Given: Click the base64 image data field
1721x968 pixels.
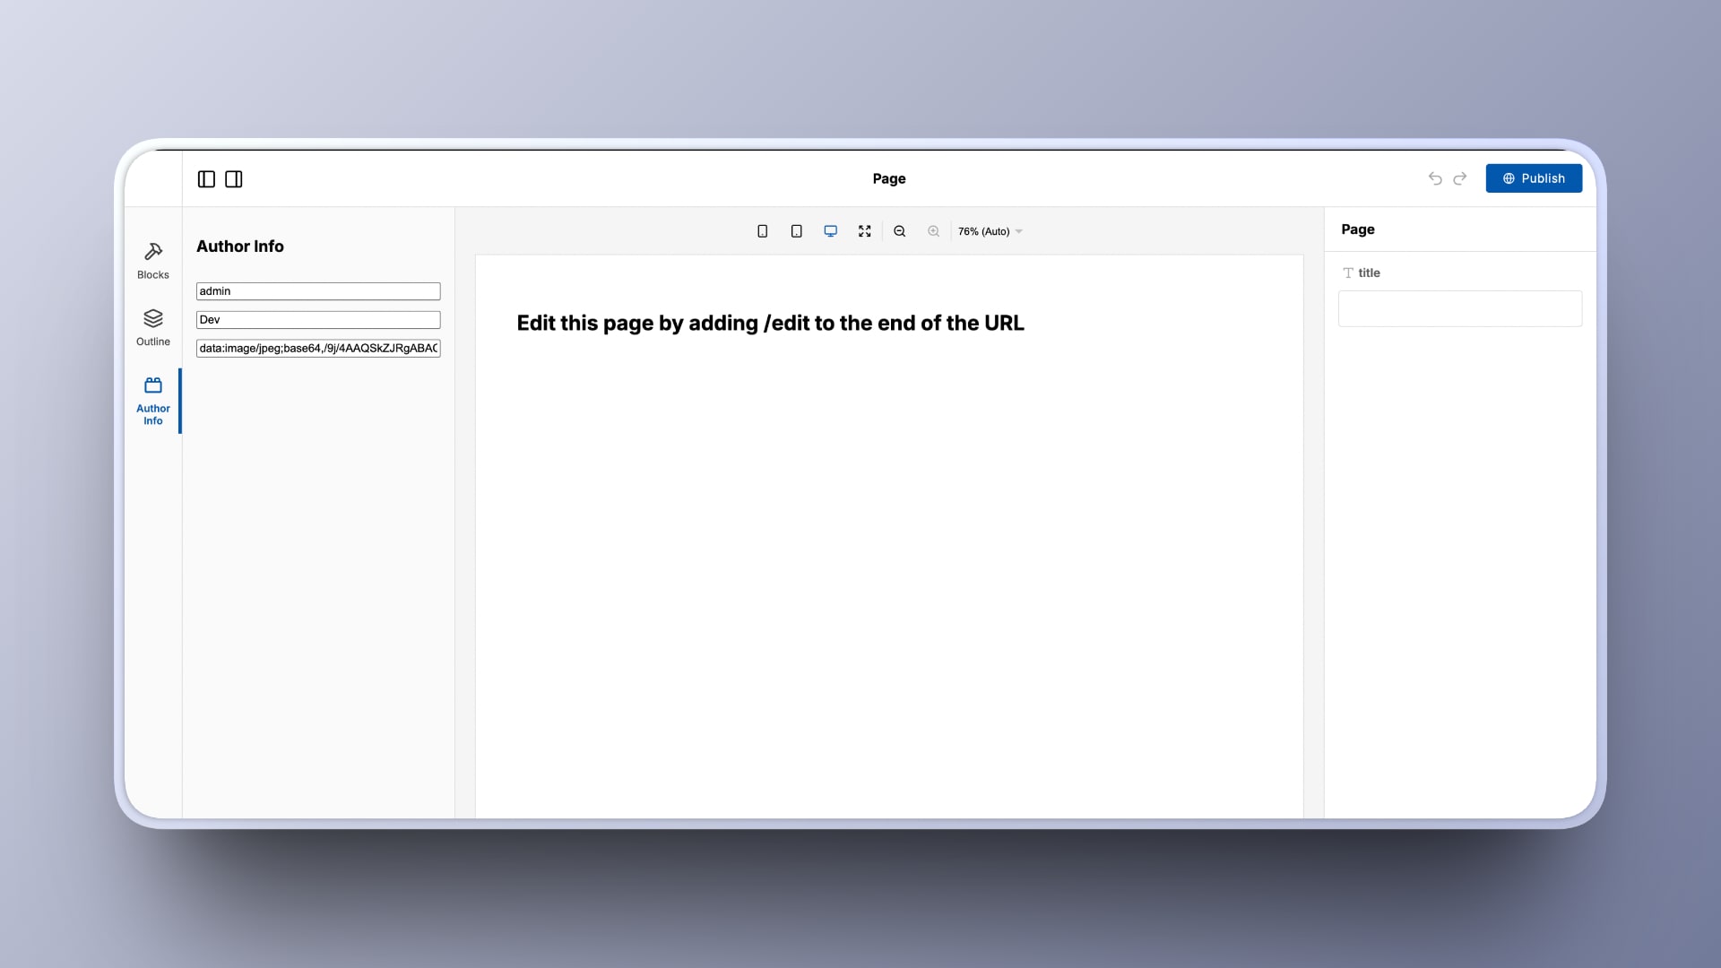Looking at the screenshot, I should tap(318, 349).
